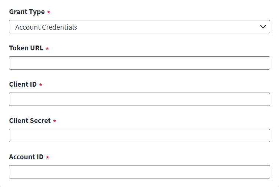The image size is (279, 187).
Task: Click the red asterisk next to Token URL
Action: 47,49
